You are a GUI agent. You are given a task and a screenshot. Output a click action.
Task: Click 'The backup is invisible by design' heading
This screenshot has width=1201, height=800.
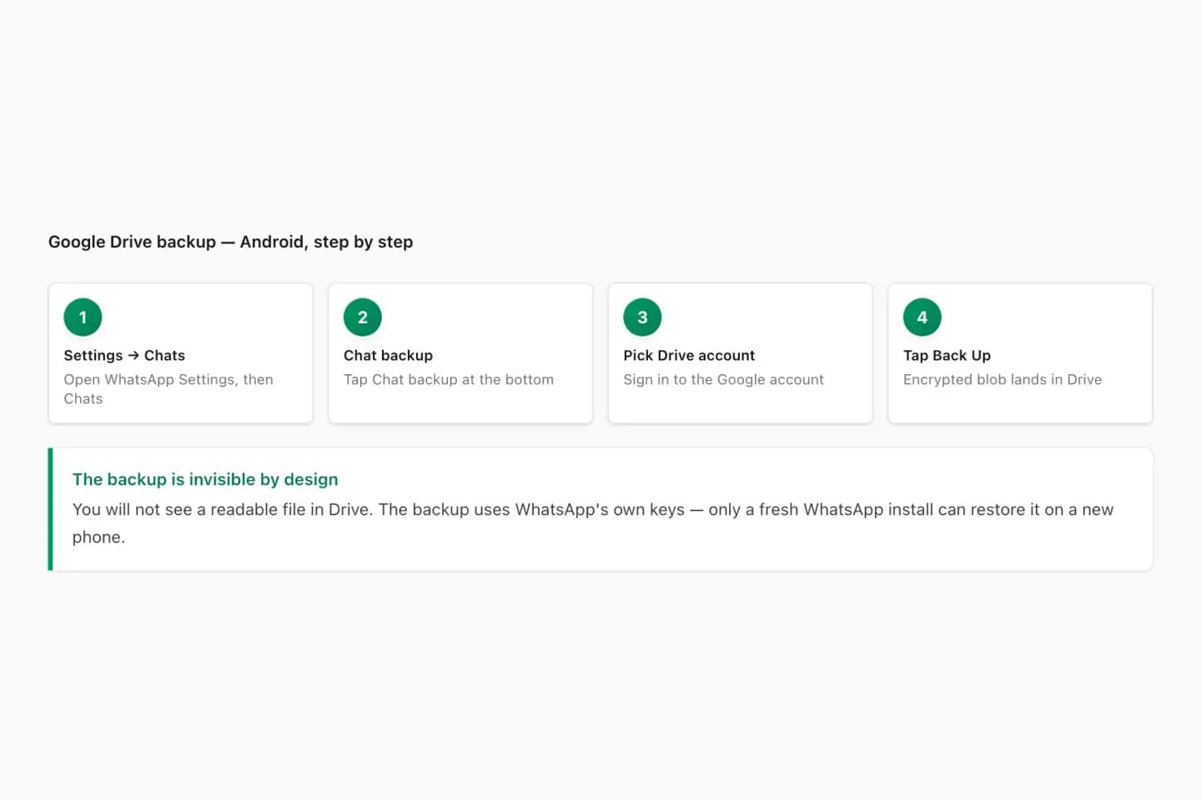205,479
